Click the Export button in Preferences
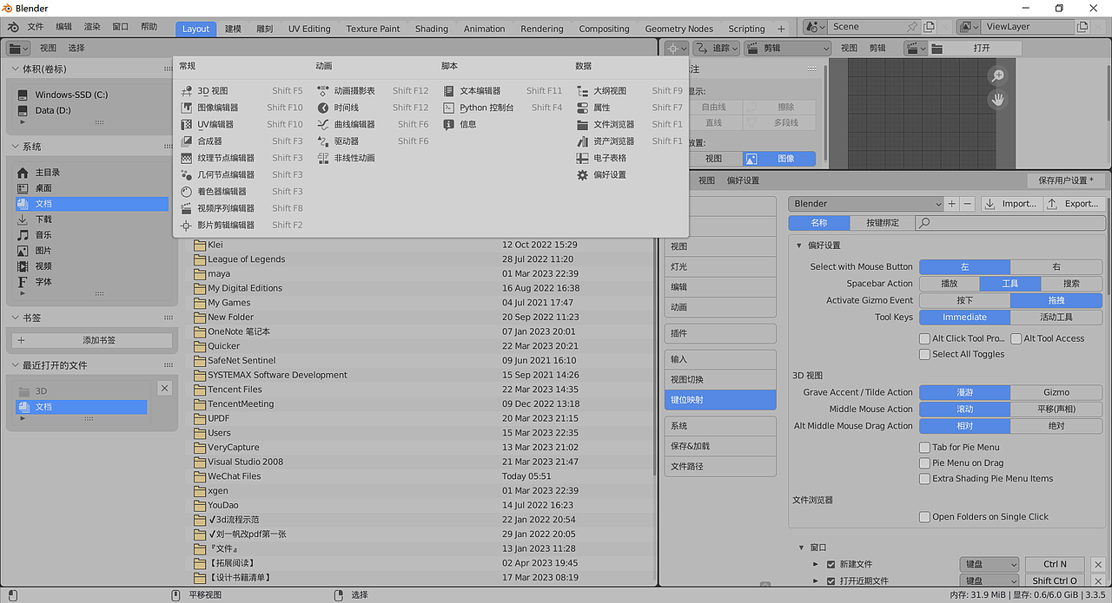The width and height of the screenshot is (1112, 603). [1074, 203]
